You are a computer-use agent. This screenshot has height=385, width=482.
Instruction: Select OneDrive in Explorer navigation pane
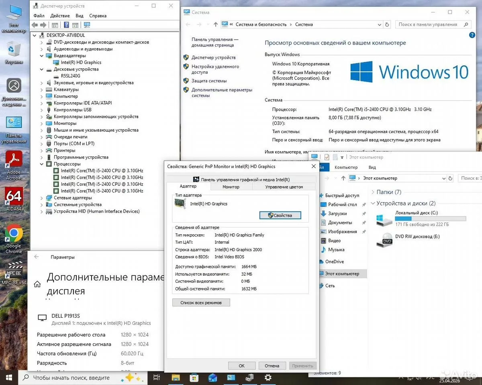(335, 261)
